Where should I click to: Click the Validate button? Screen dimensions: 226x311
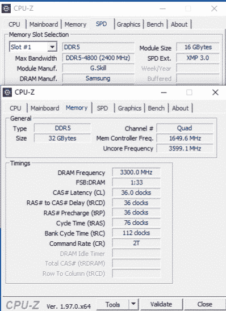(161, 304)
